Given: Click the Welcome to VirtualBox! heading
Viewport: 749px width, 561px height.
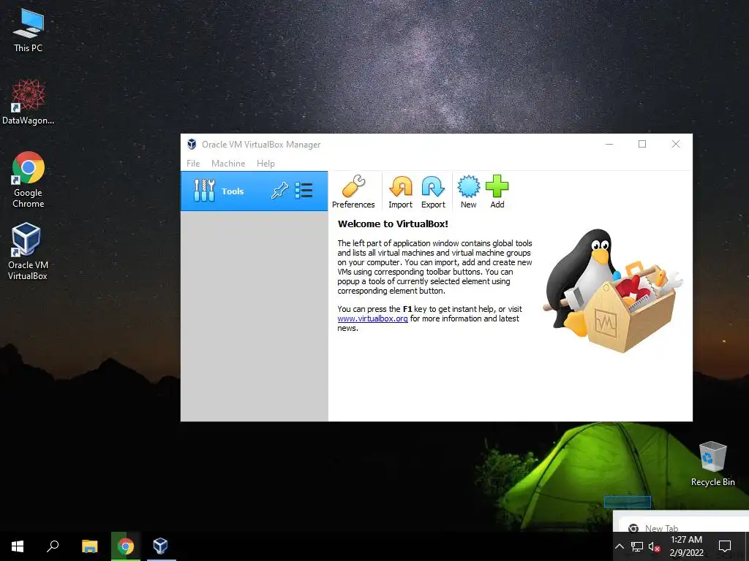Looking at the screenshot, I should [393, 224].
